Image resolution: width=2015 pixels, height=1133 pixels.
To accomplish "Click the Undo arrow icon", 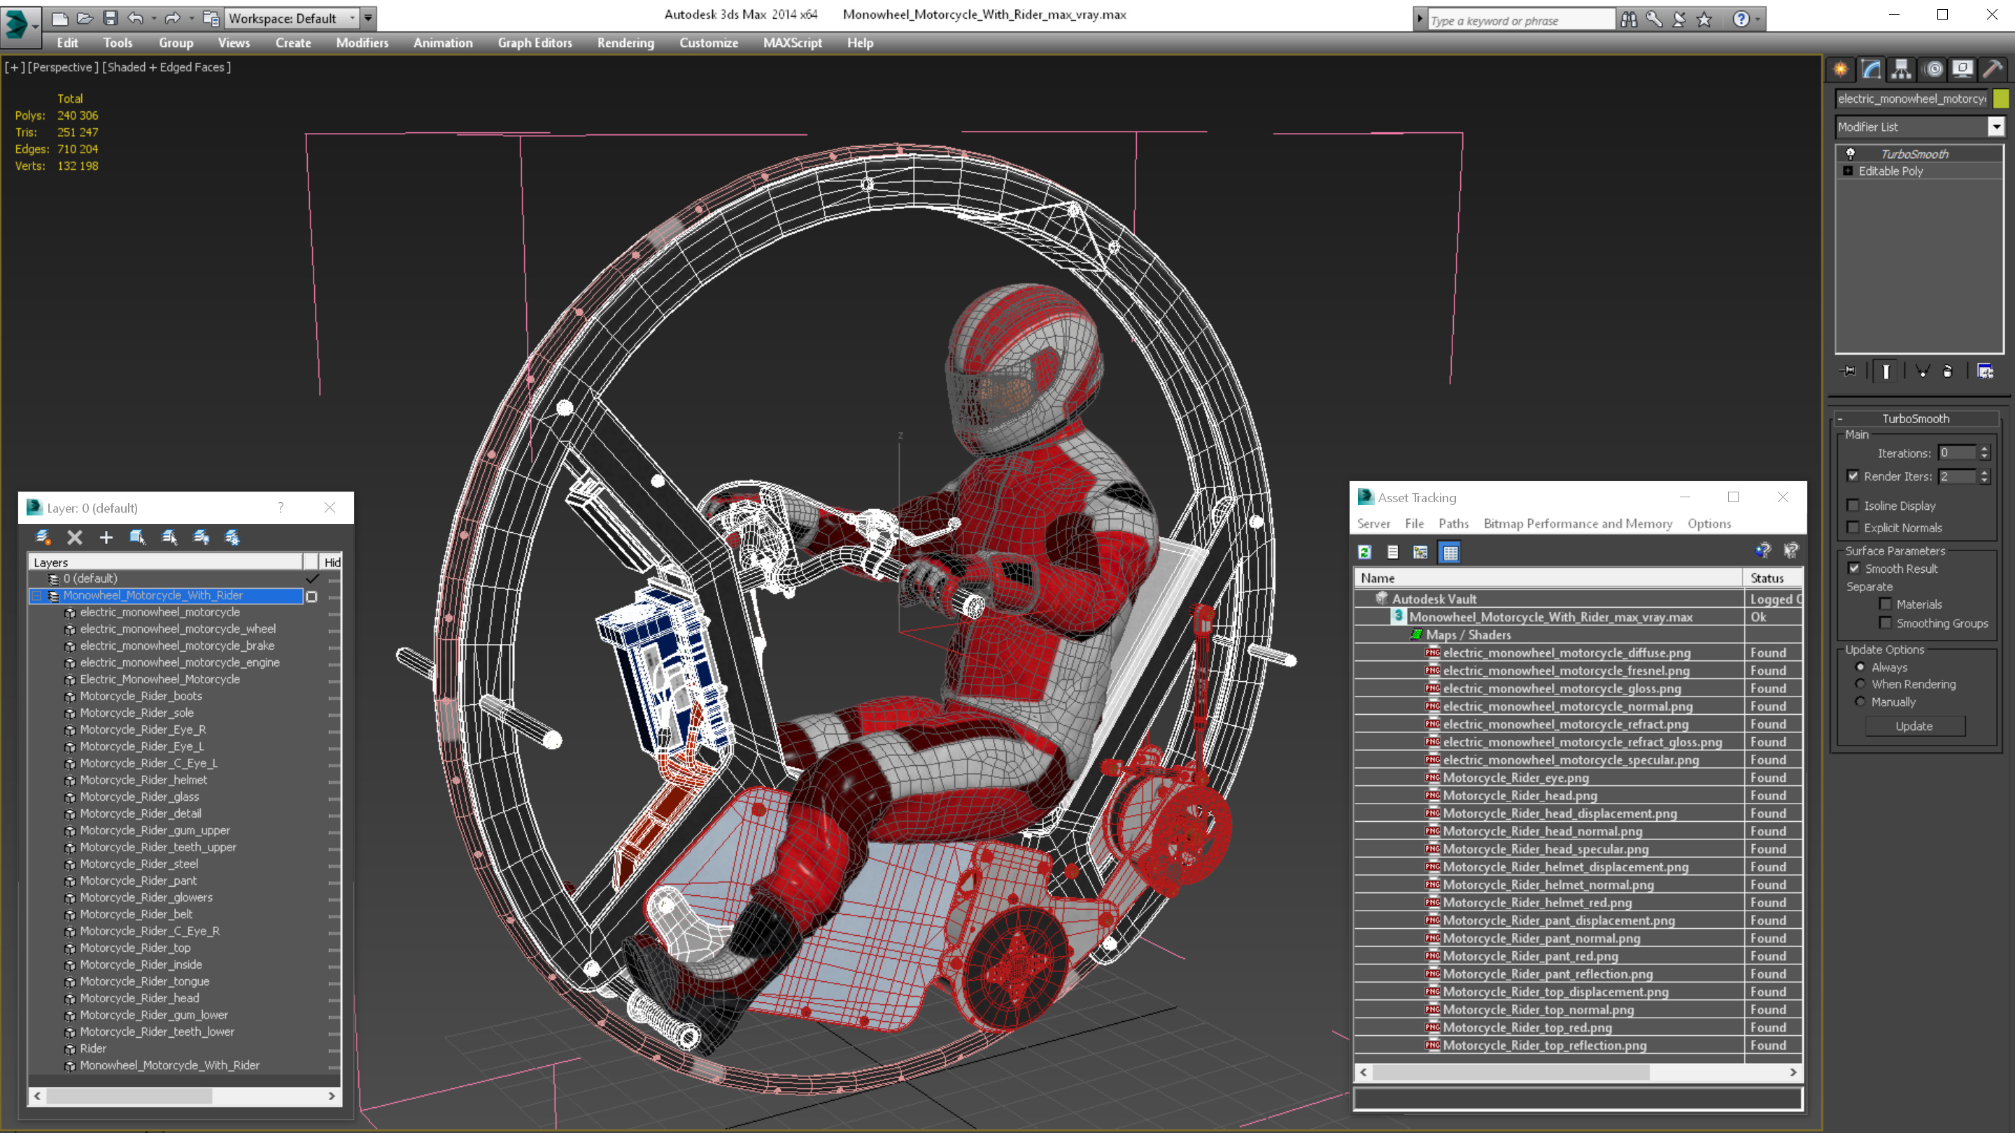I will pos(135,17).
